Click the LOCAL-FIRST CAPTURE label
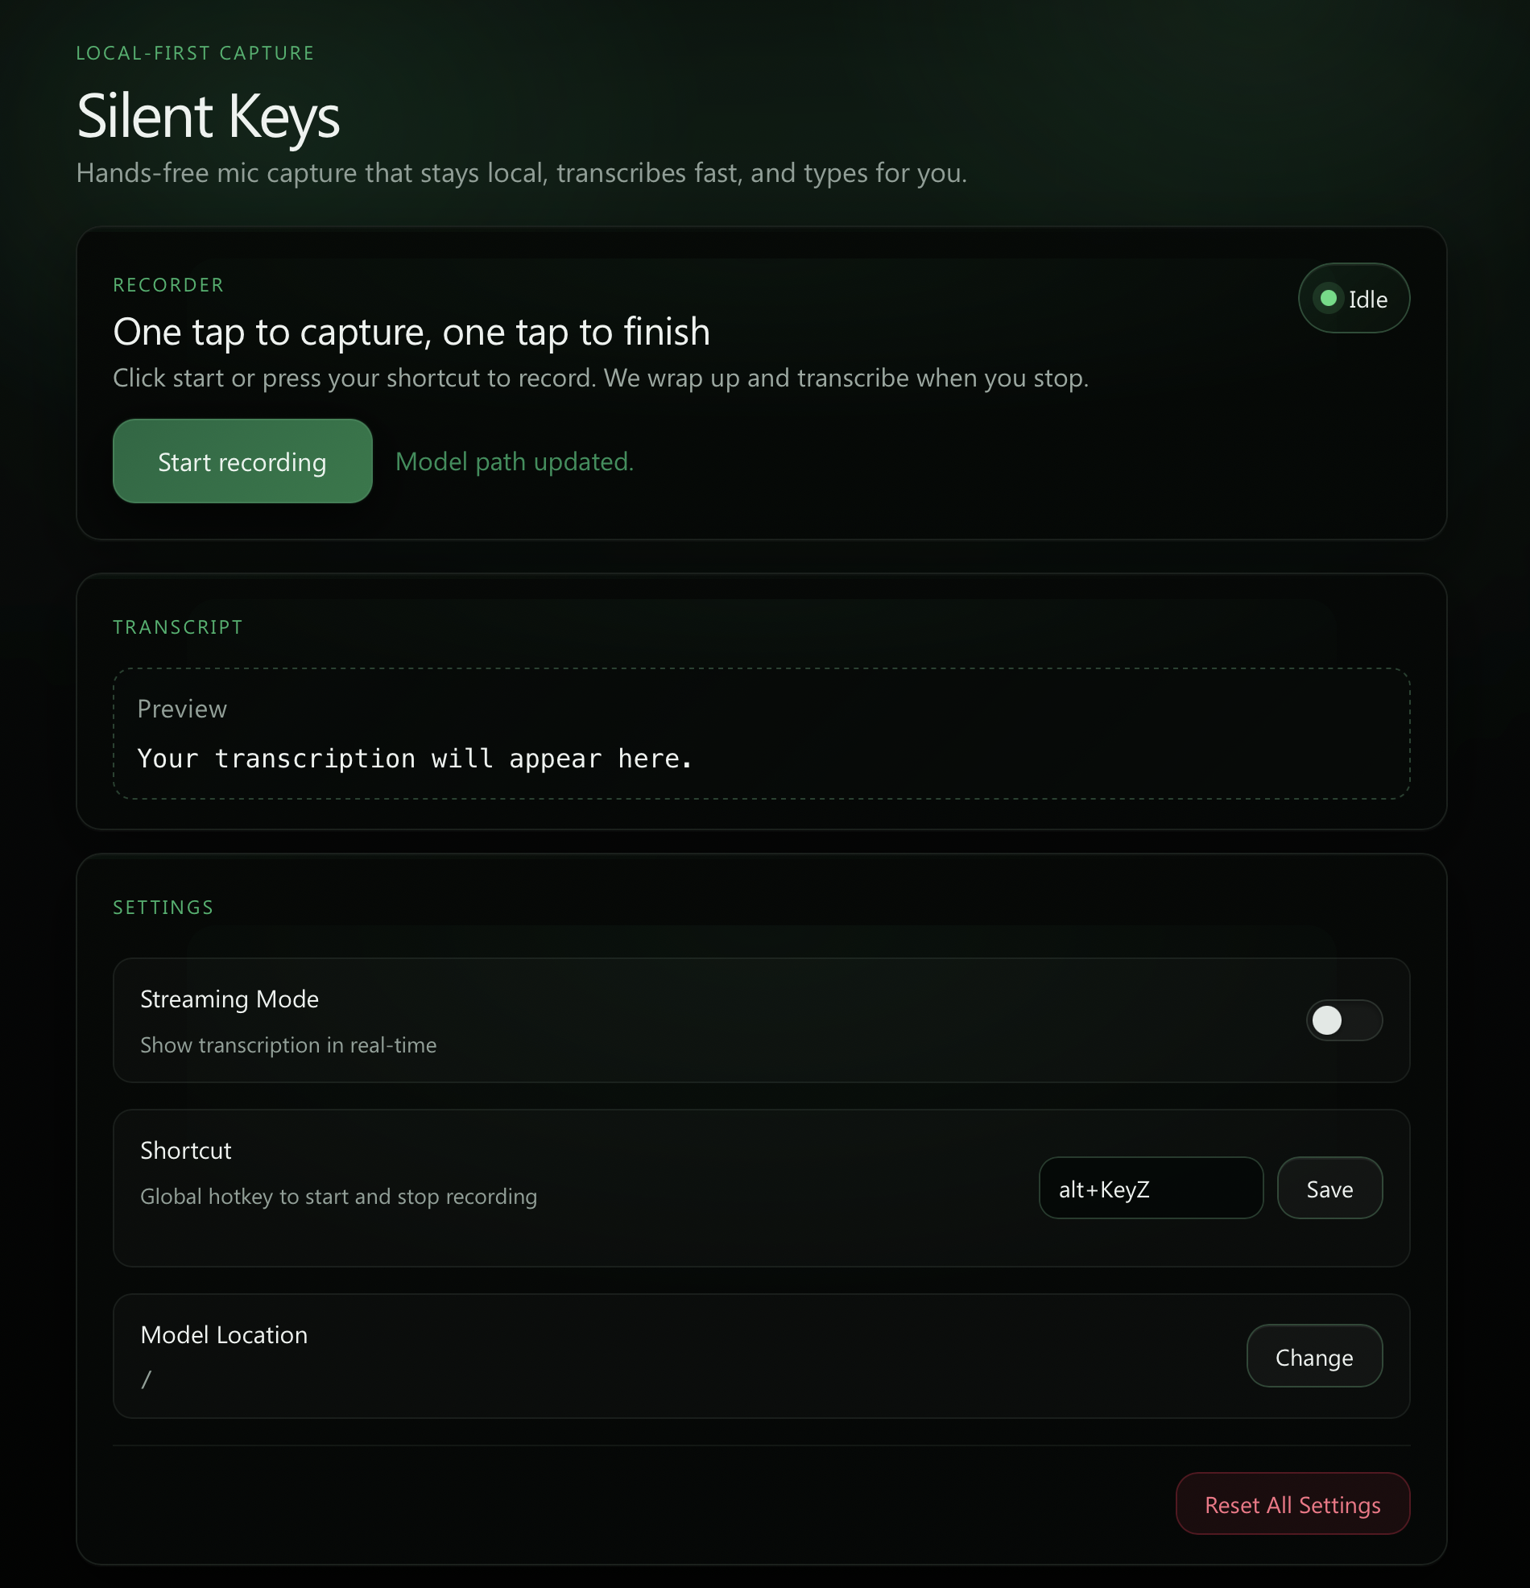The width and height of the screenshot is (1530, 1588). tap(195, 52)
